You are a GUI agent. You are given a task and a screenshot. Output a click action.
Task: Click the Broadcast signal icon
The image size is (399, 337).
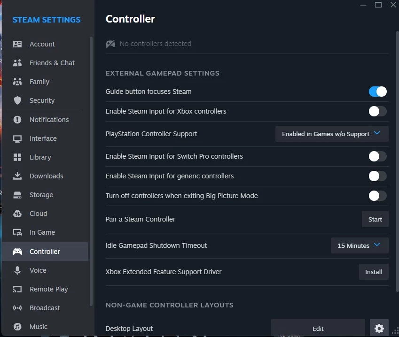17,308
